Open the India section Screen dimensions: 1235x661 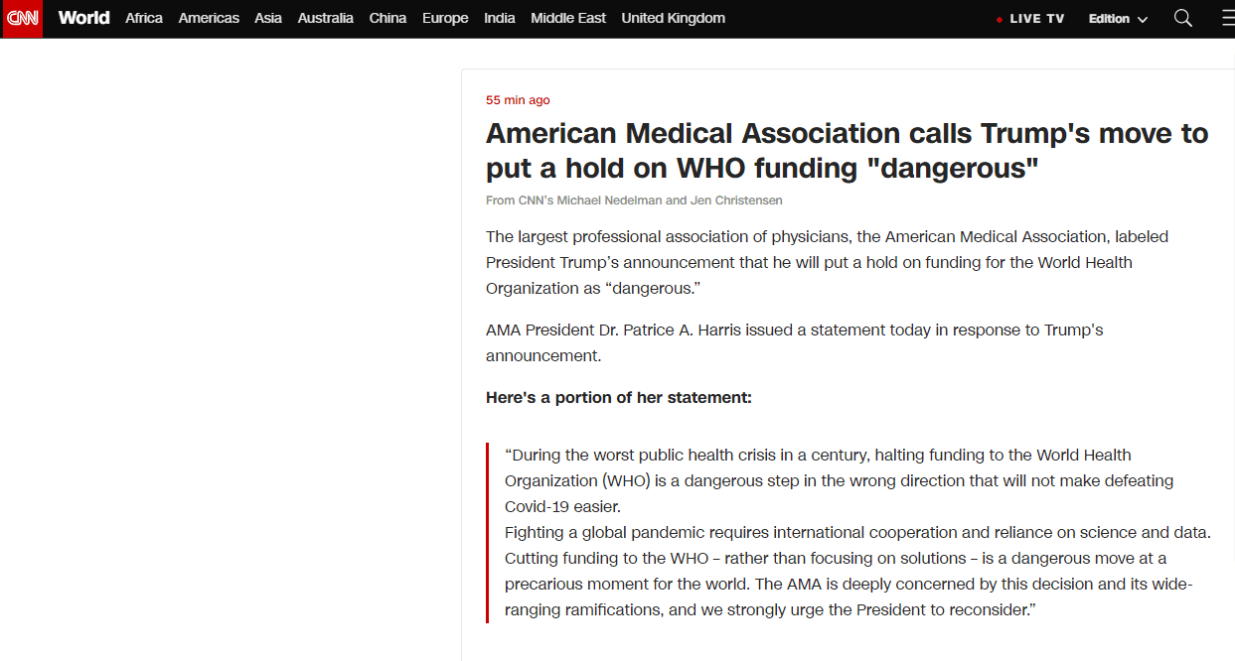(x=500, y=18)
